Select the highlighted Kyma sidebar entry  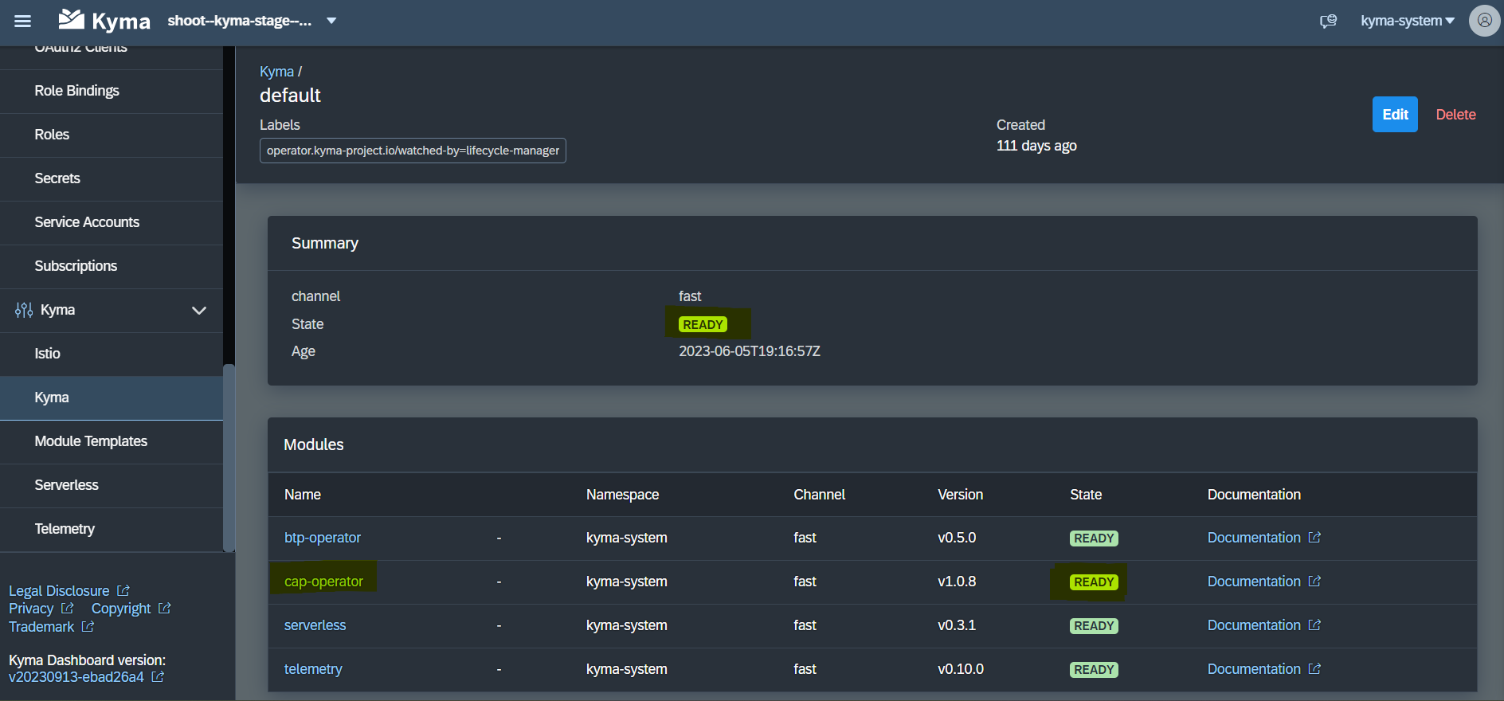pos(112,397)
